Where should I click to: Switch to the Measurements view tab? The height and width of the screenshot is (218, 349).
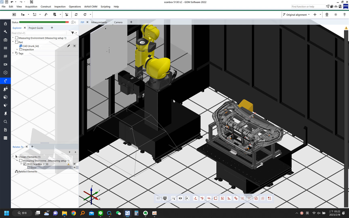click(x=99, y=22)
